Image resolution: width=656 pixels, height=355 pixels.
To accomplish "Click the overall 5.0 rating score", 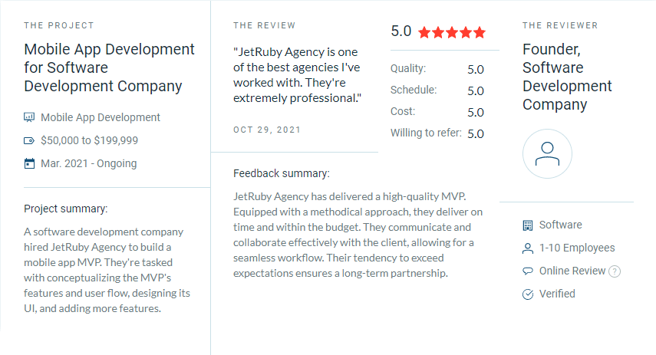I will pyautogui.click(x=401, y=31).
